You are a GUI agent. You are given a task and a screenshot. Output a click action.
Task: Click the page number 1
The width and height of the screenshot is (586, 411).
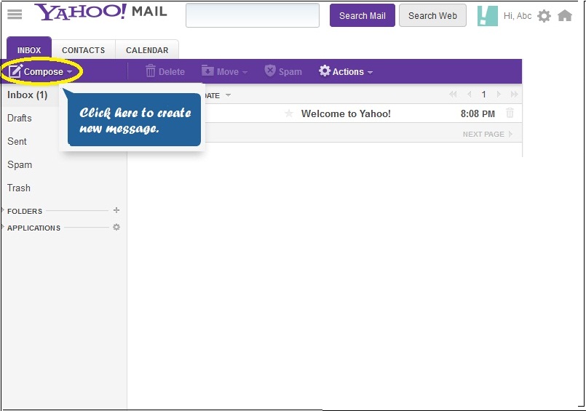483,95
